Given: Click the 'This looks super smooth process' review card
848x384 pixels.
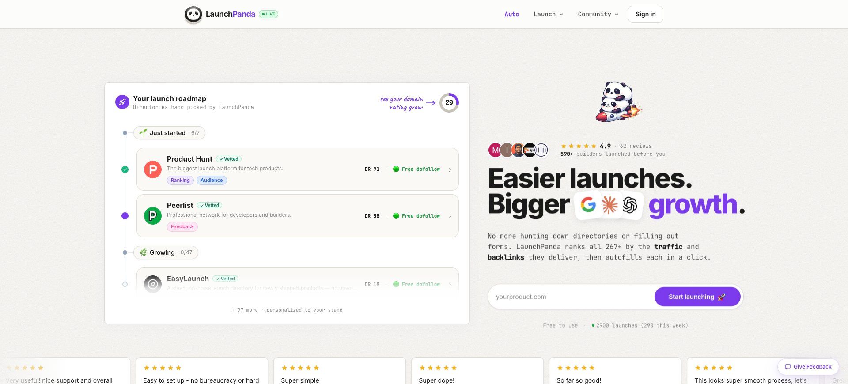Looking at the screenshot, I should pos(753,371).
